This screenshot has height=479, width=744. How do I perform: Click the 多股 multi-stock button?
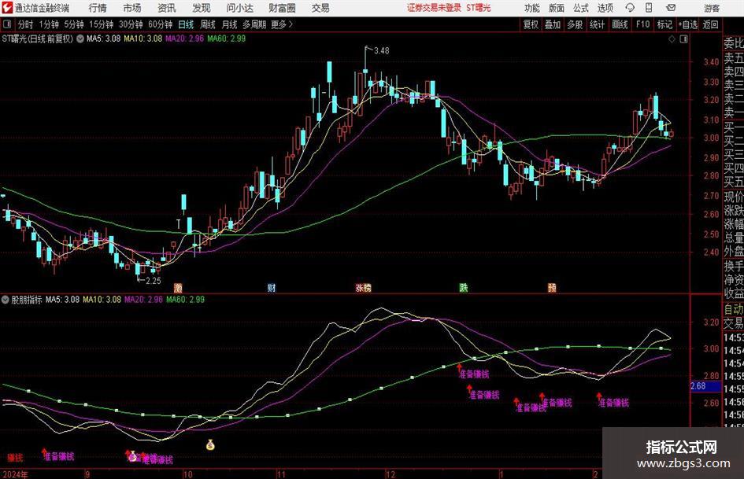click(x=575, y=24)
